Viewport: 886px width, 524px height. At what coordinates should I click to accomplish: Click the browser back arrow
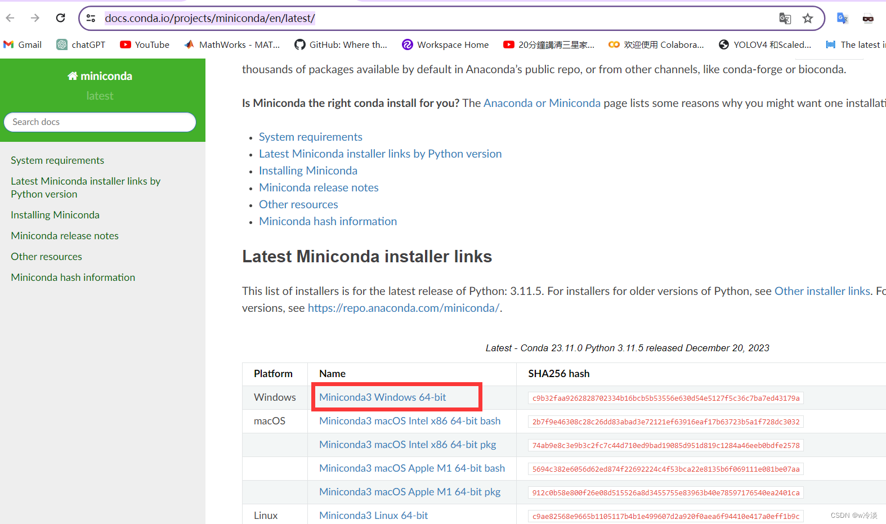[10, 18]
